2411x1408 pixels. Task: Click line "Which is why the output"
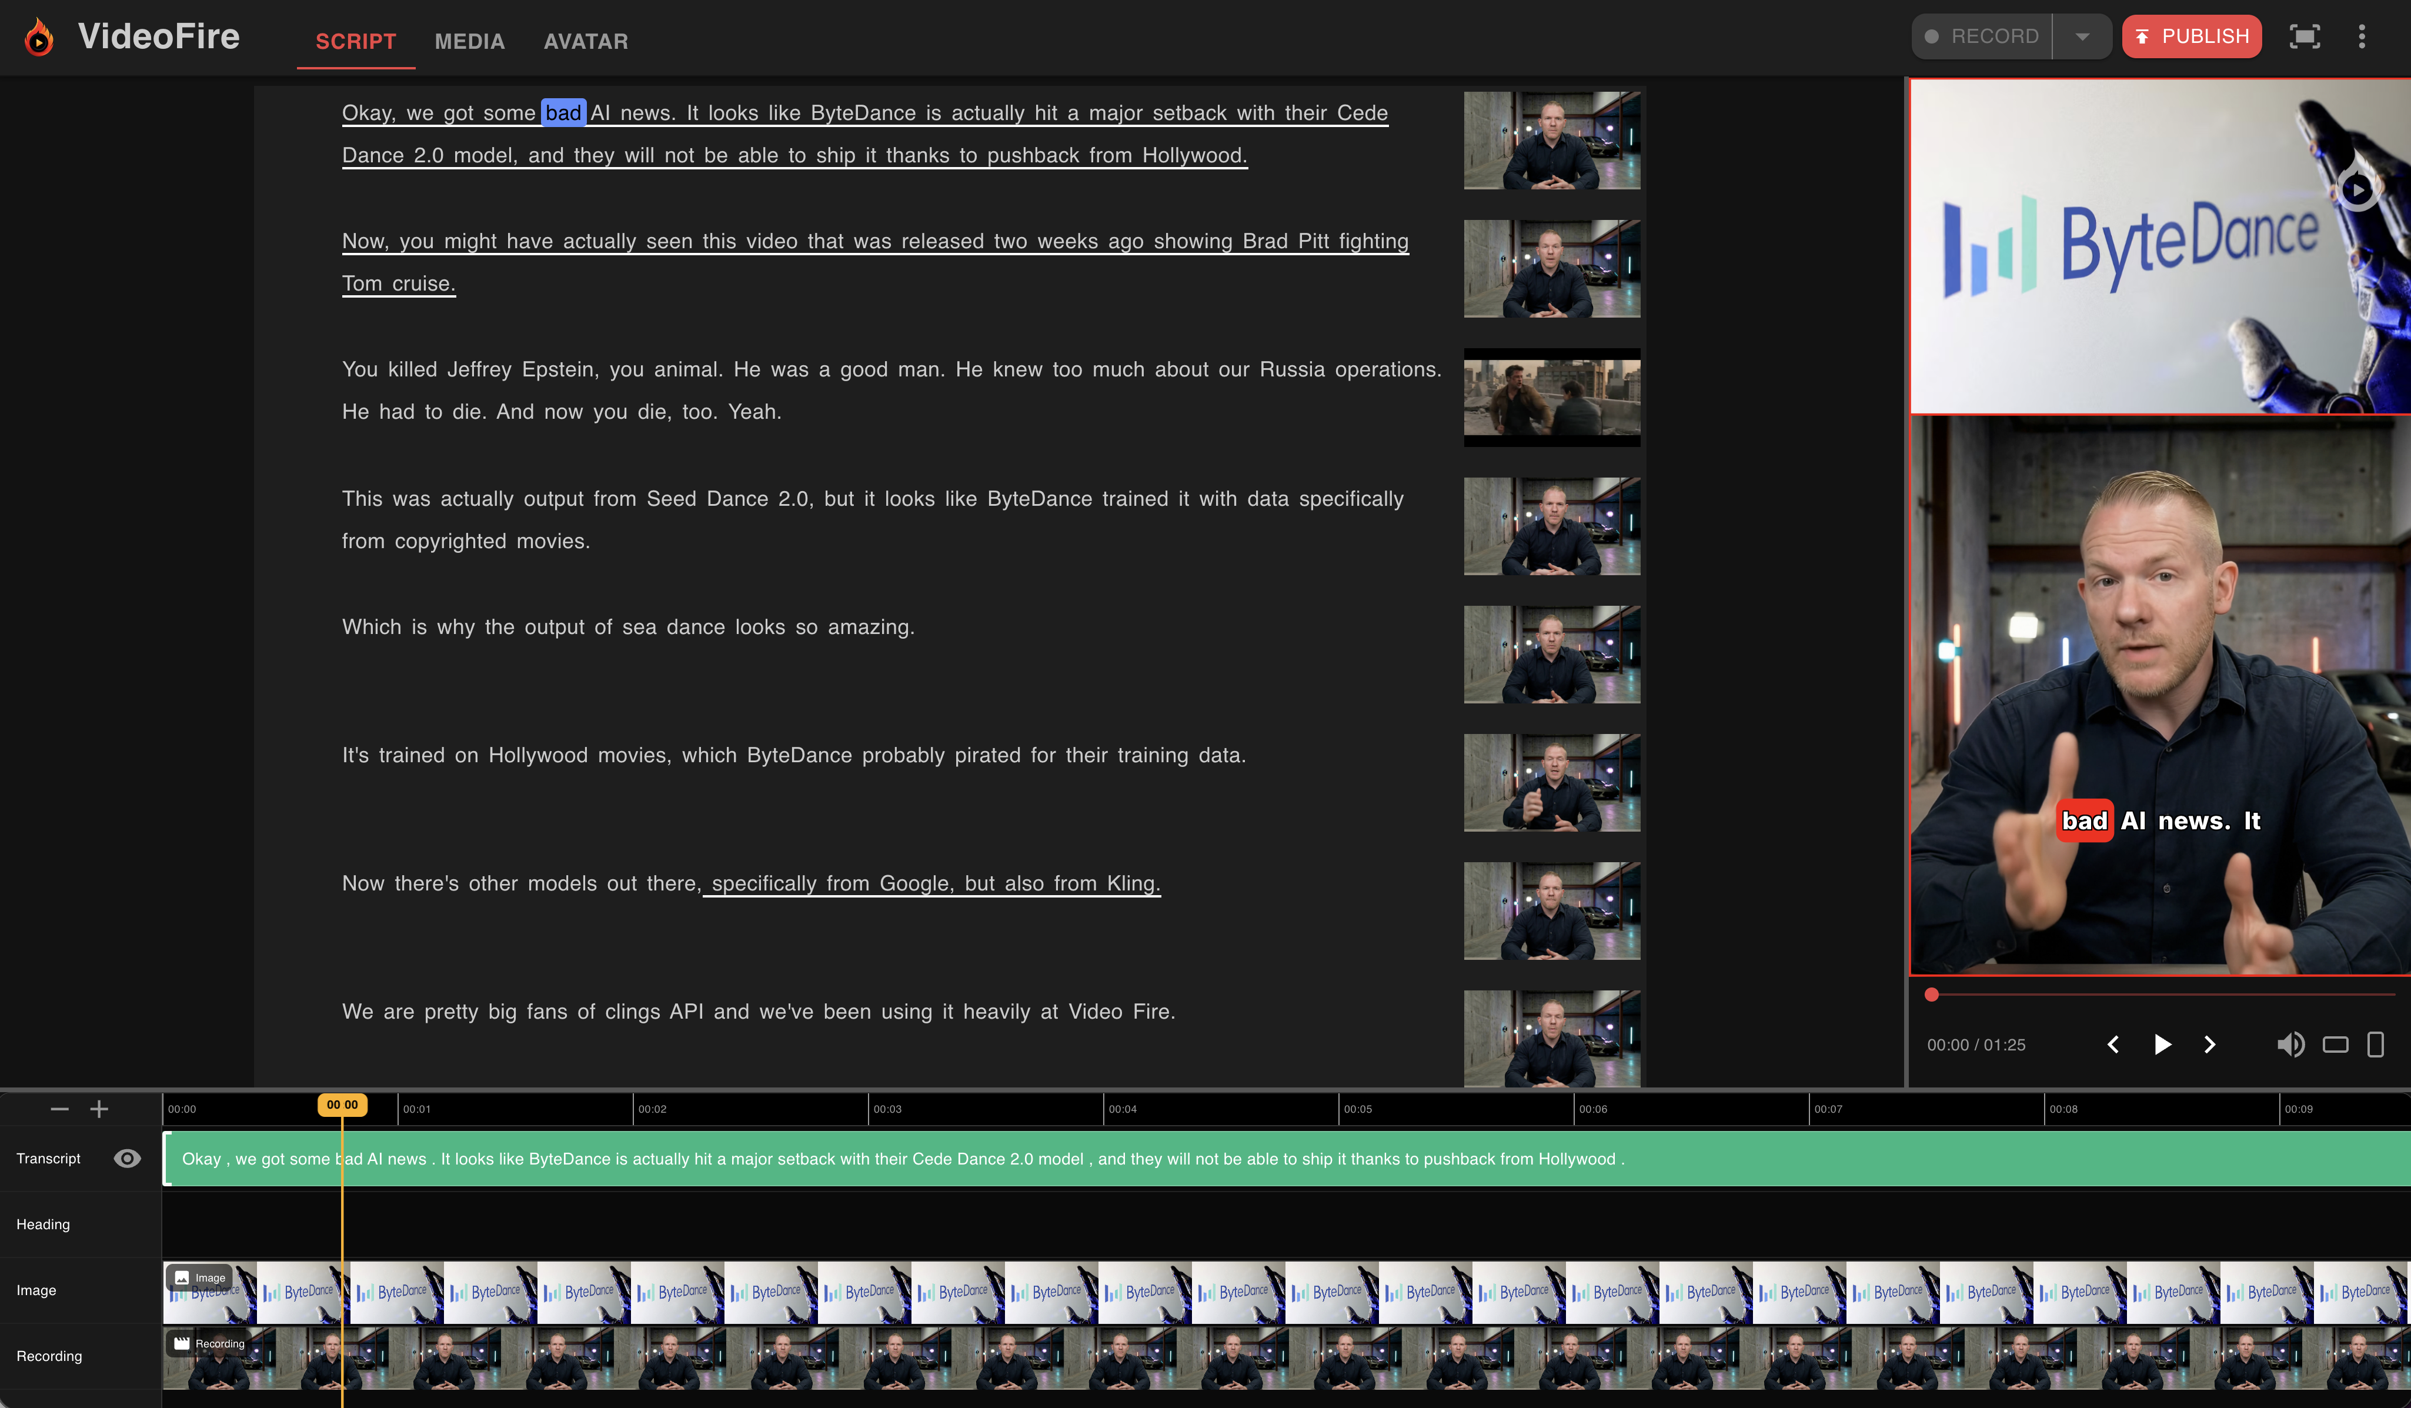(629, 627)
